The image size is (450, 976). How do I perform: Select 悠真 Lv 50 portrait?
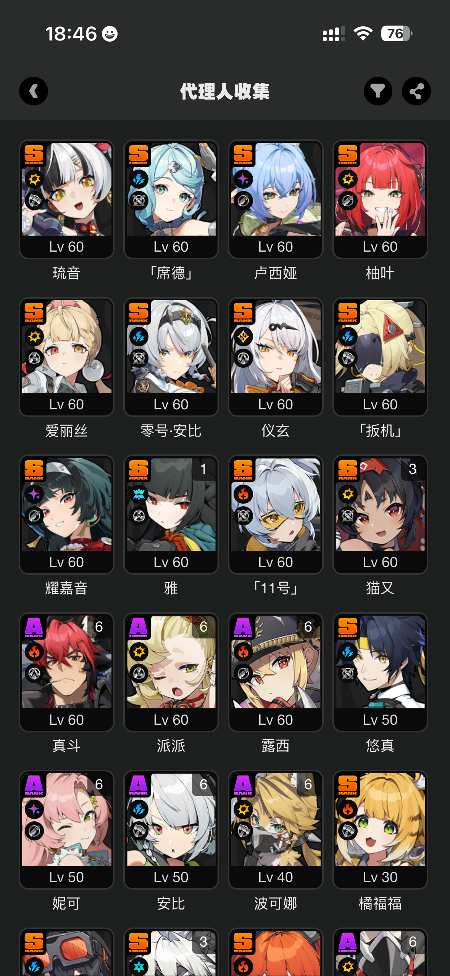click(x=380, y=672)
